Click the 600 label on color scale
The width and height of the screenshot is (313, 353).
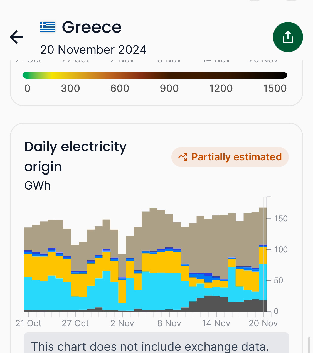[x=120, y=89]
